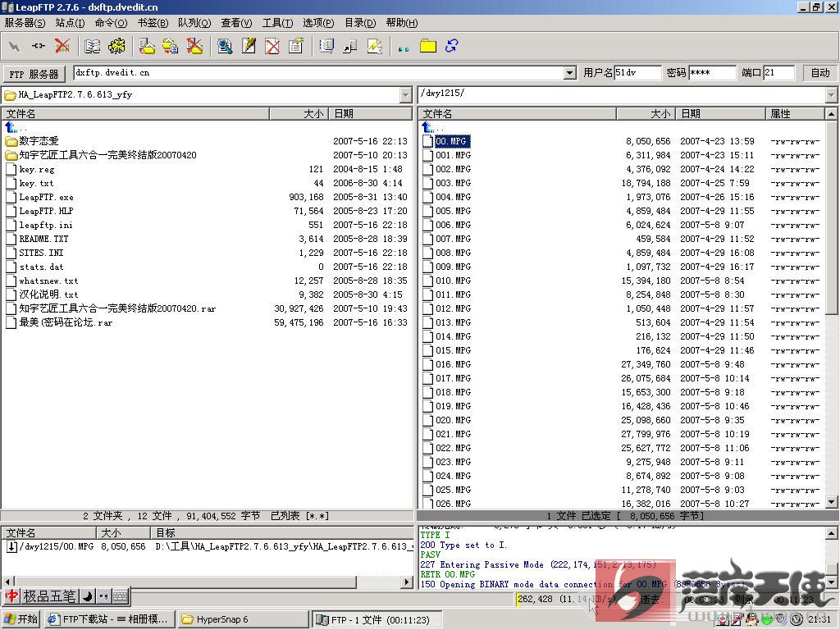Expand the remote path /dwy1215/ dropdown

click(x=831, y=95)
